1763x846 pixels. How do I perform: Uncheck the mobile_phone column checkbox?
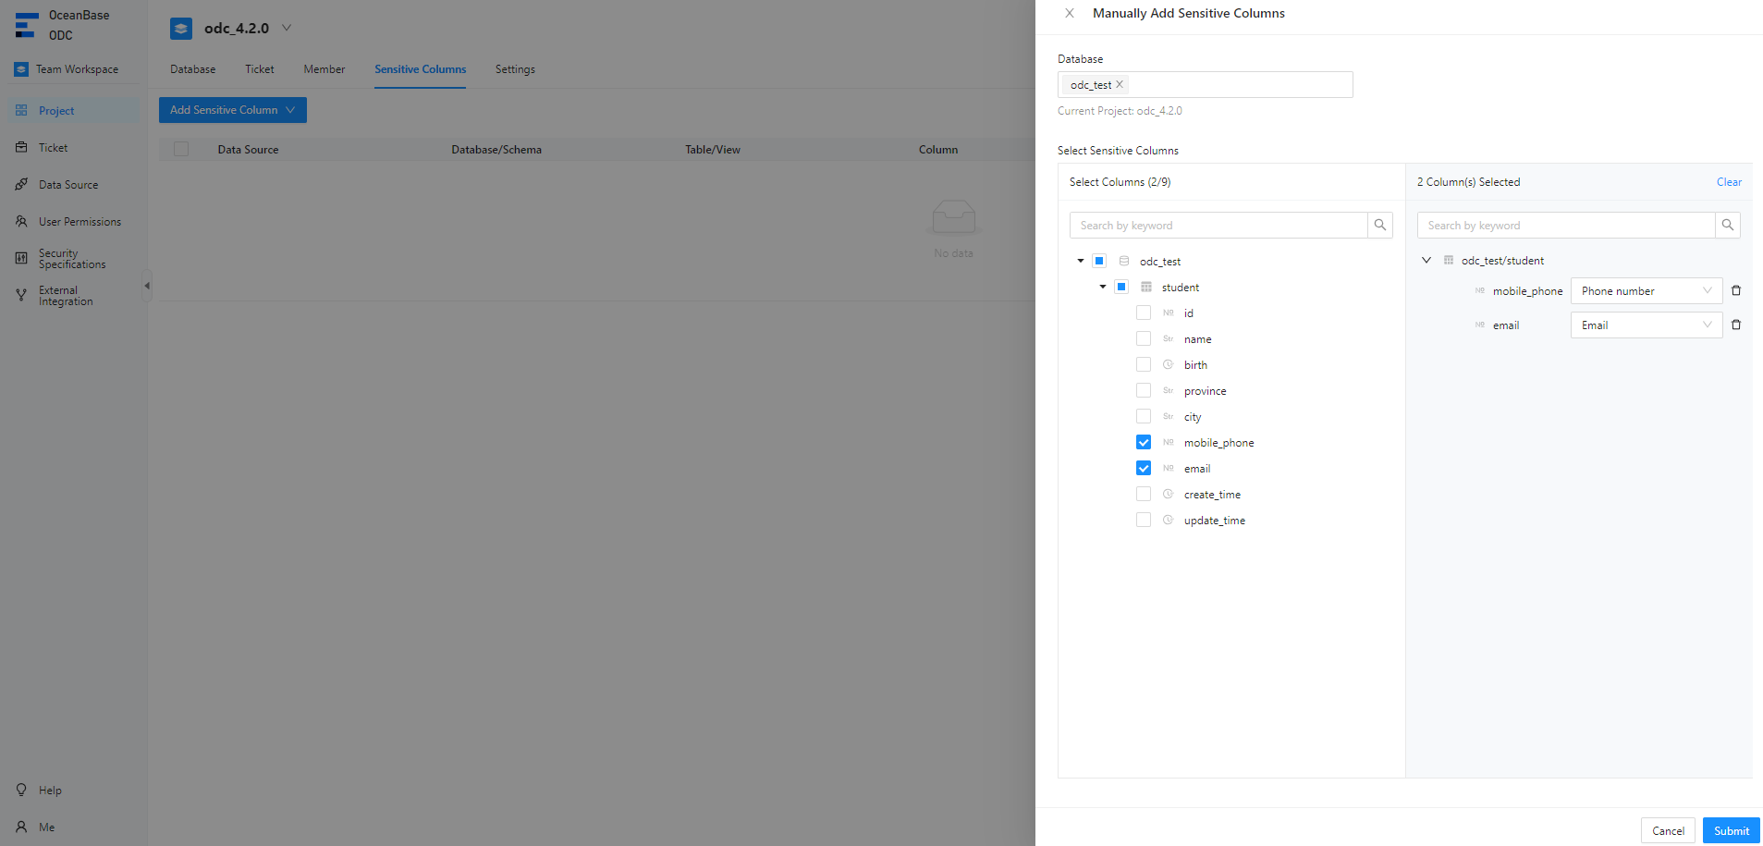tap(1144, 442)
